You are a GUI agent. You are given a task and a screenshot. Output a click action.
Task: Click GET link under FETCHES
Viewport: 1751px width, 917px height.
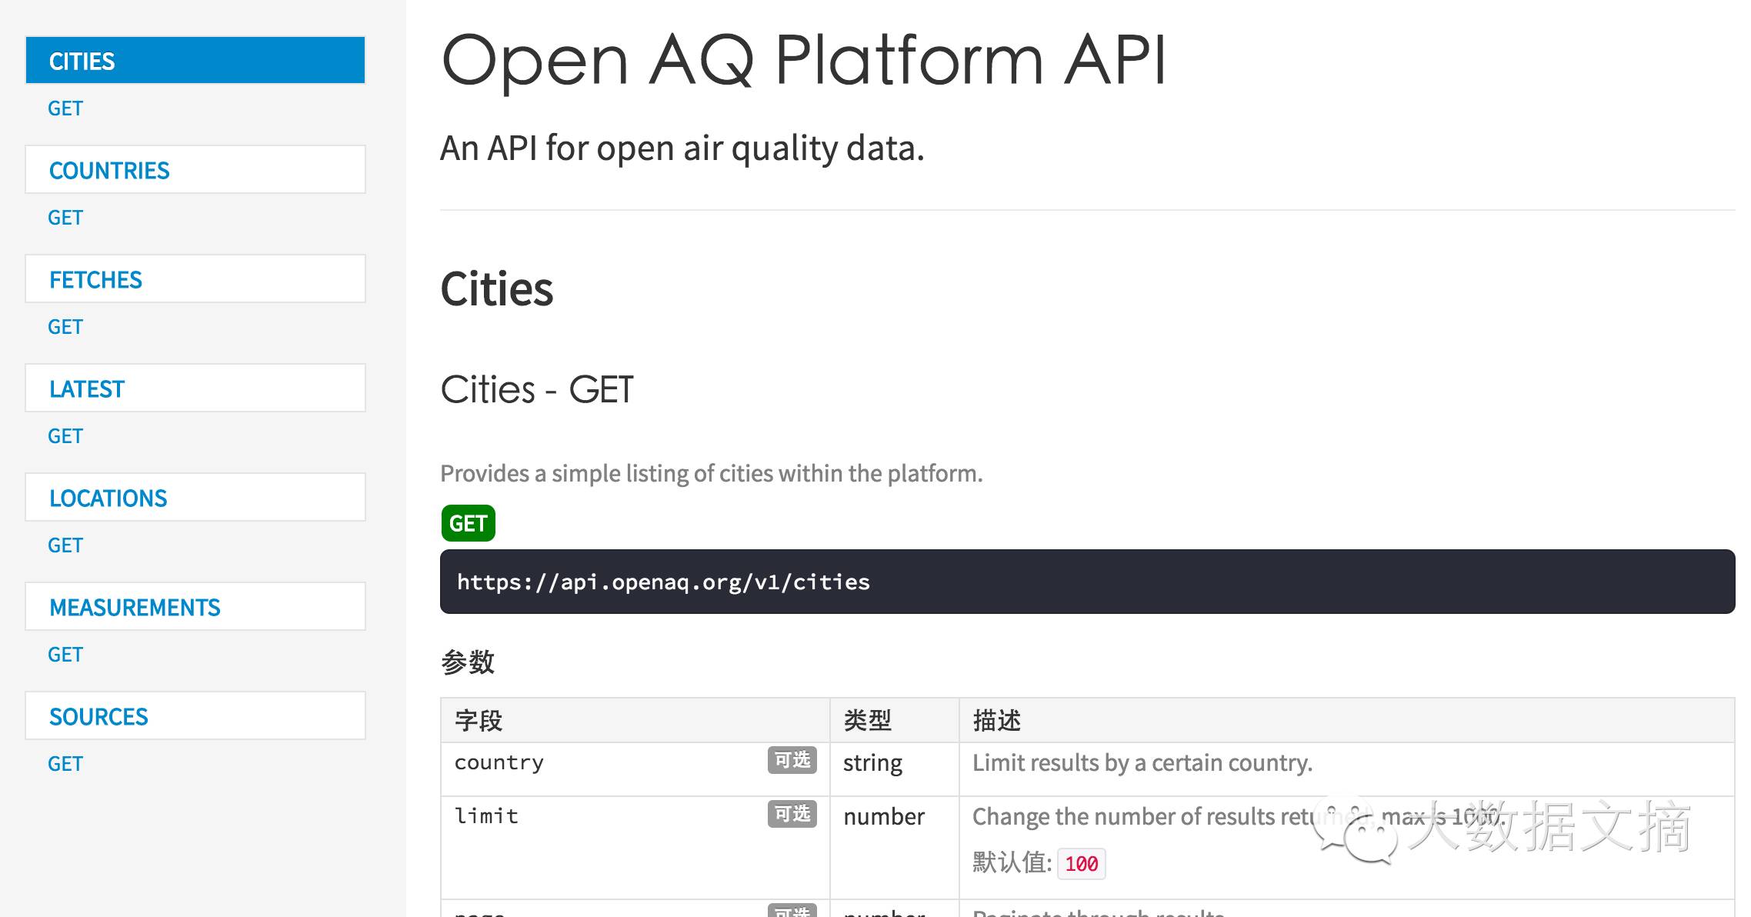pyautogui.click(x=65, y=327)
